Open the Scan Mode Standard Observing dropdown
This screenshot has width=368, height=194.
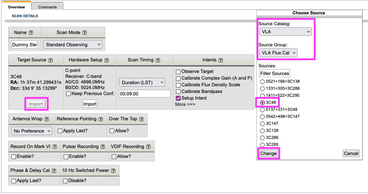[73, 45]
